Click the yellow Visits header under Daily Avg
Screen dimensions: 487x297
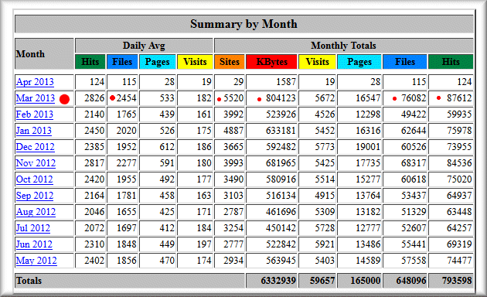pos(195,62)
